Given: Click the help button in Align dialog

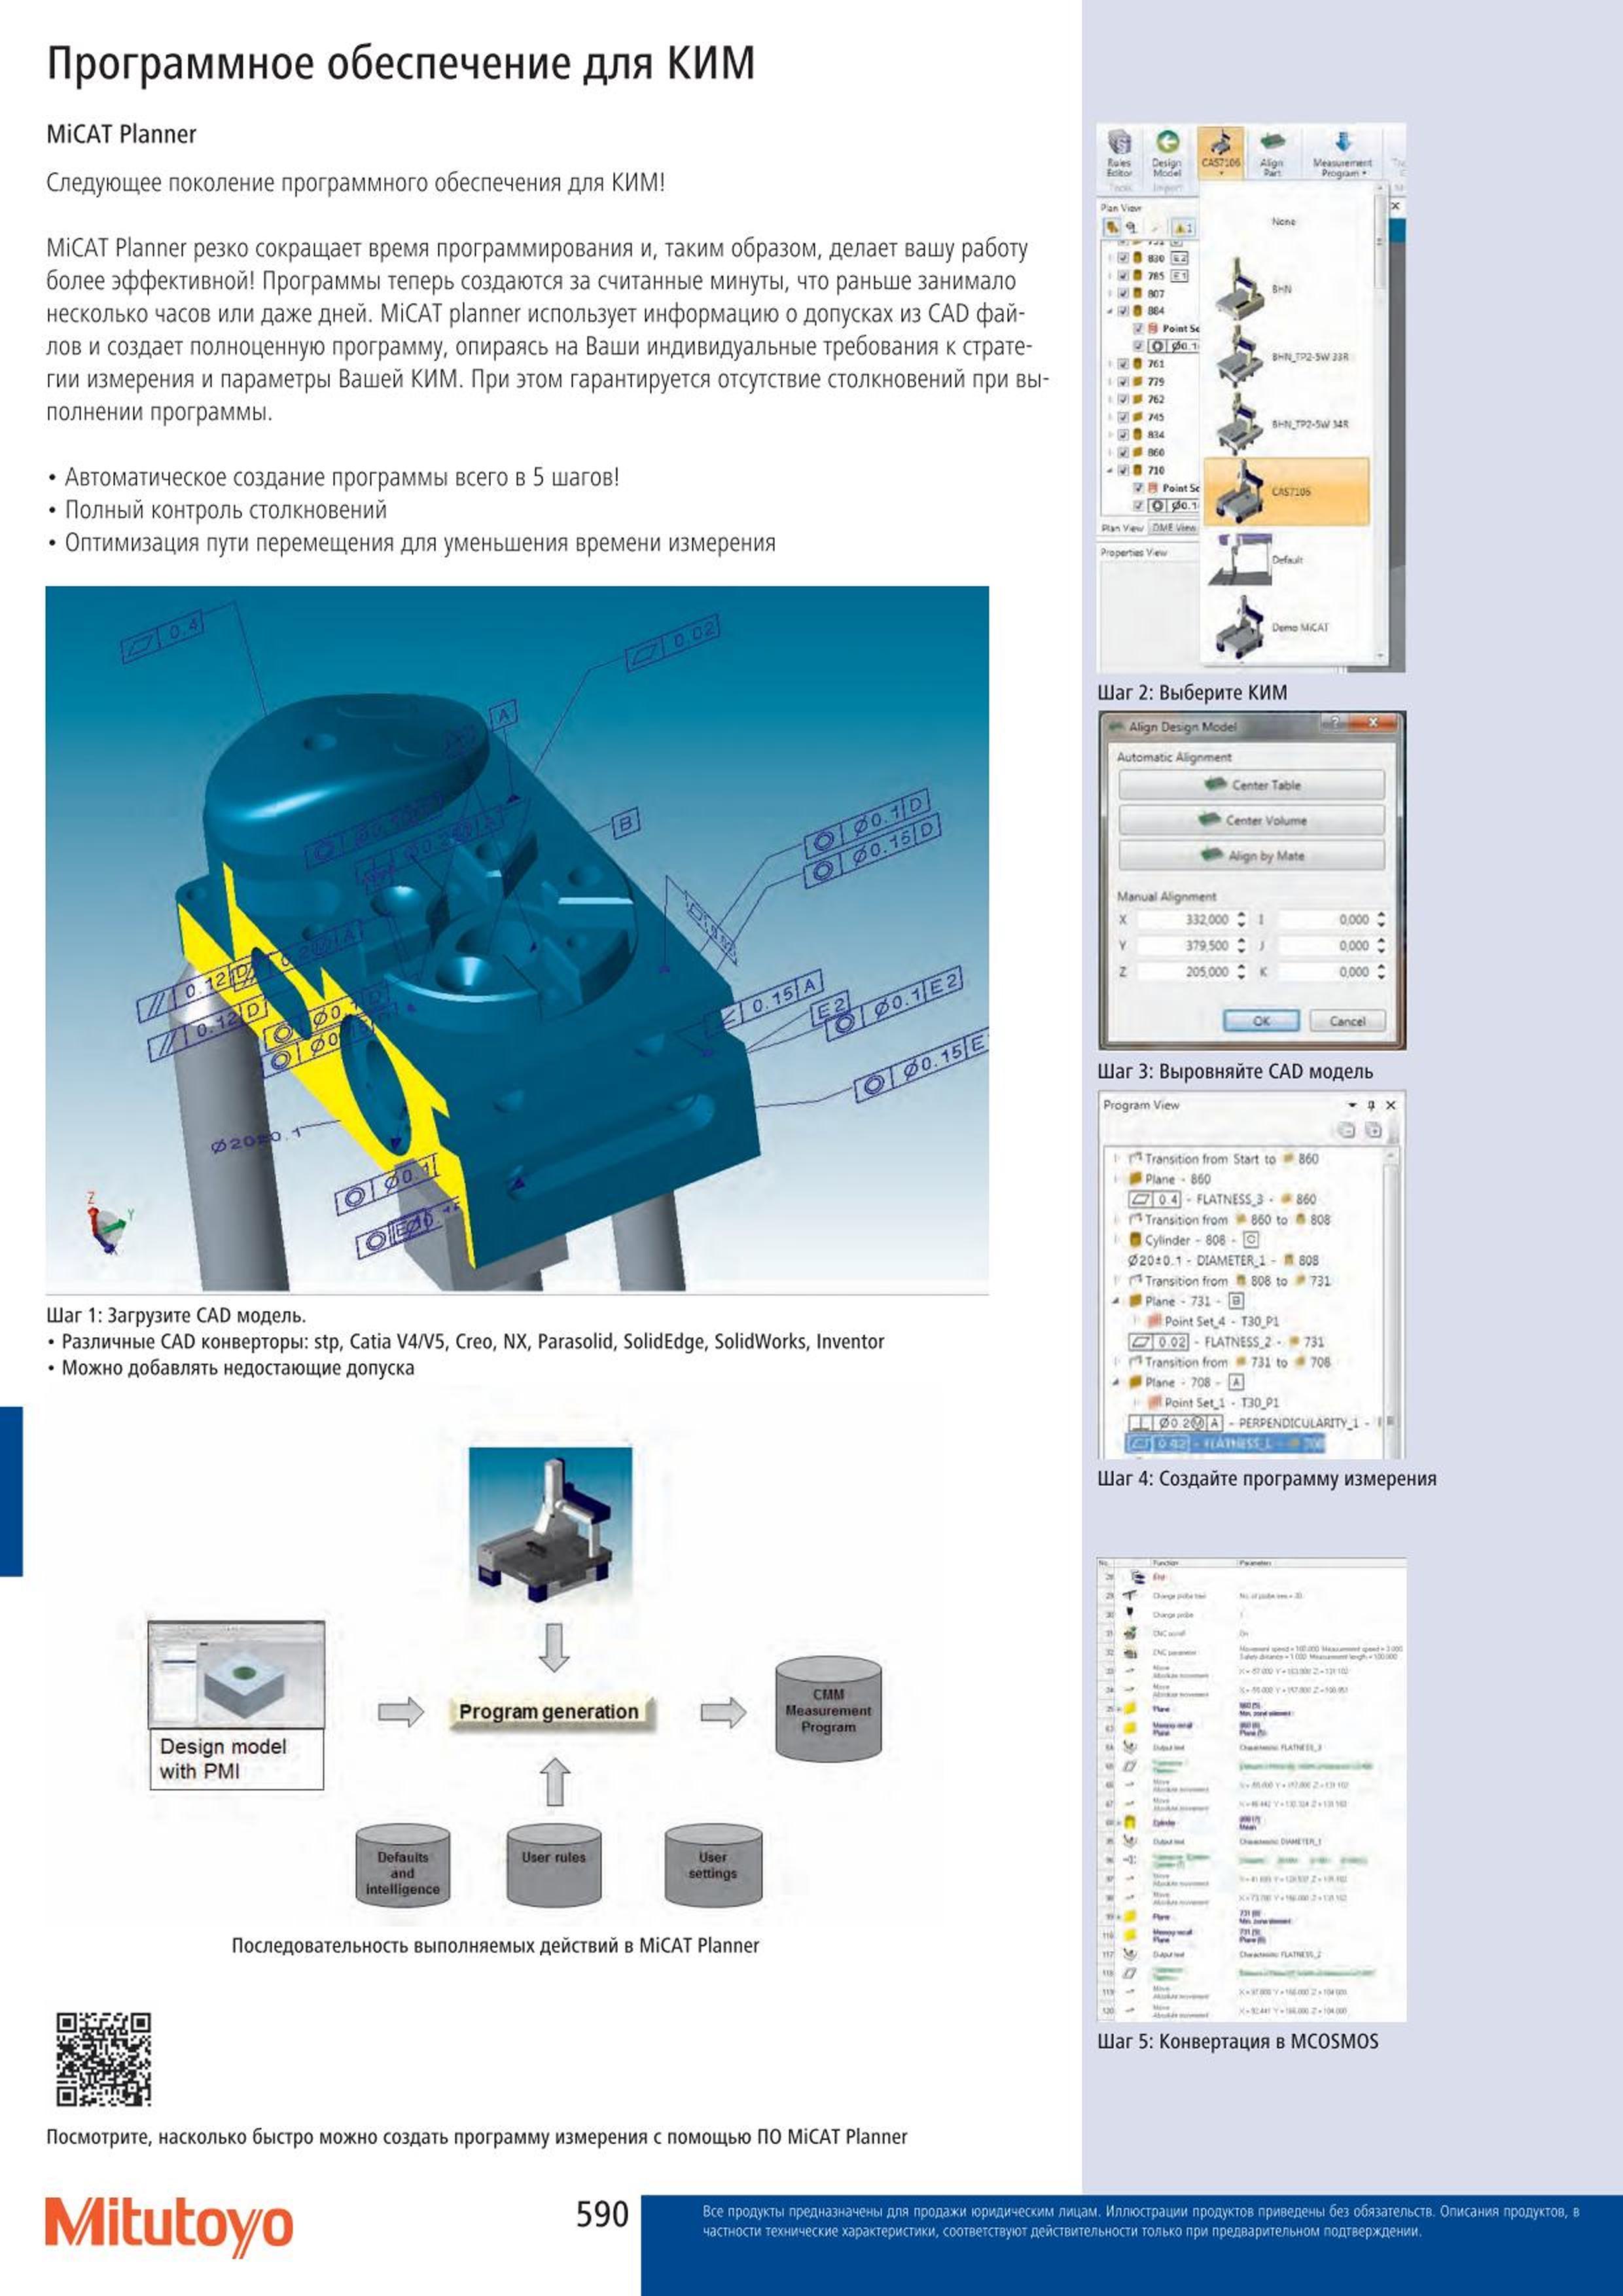Looking at the screenshot, I should (x=1334, y=723).
